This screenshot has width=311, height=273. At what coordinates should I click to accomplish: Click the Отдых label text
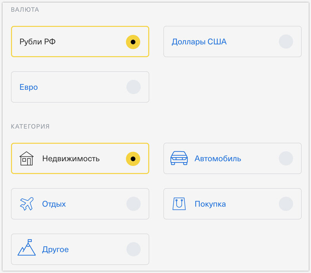pyautogui.click(x=54, y=204)
